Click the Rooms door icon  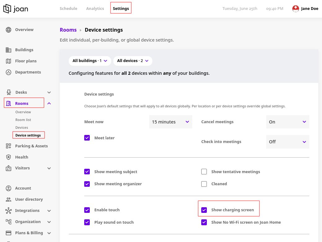8,104
